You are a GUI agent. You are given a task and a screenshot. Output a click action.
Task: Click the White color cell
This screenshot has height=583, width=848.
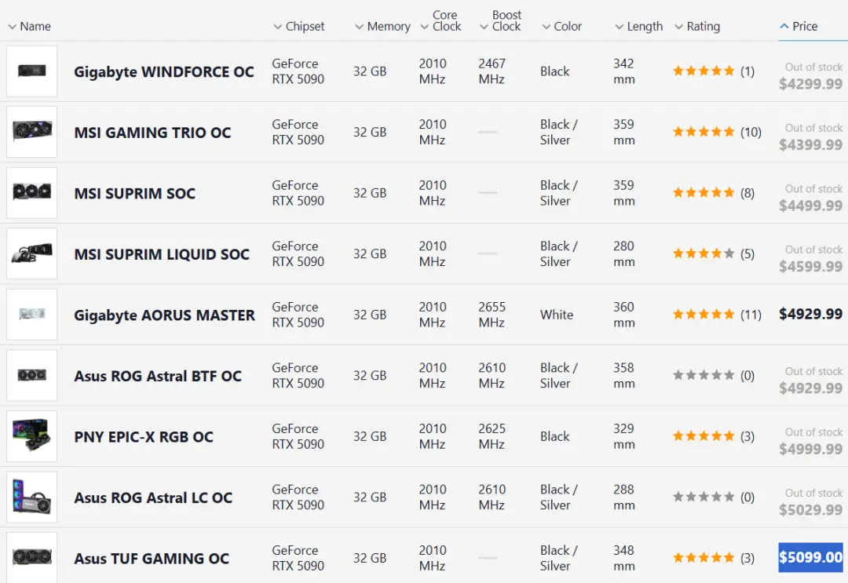click(x=557, y=315)
